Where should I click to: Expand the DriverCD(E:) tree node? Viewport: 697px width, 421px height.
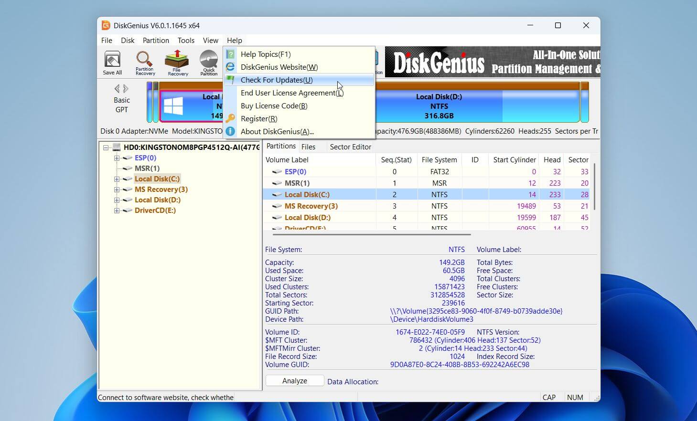(x=117, y=210)
